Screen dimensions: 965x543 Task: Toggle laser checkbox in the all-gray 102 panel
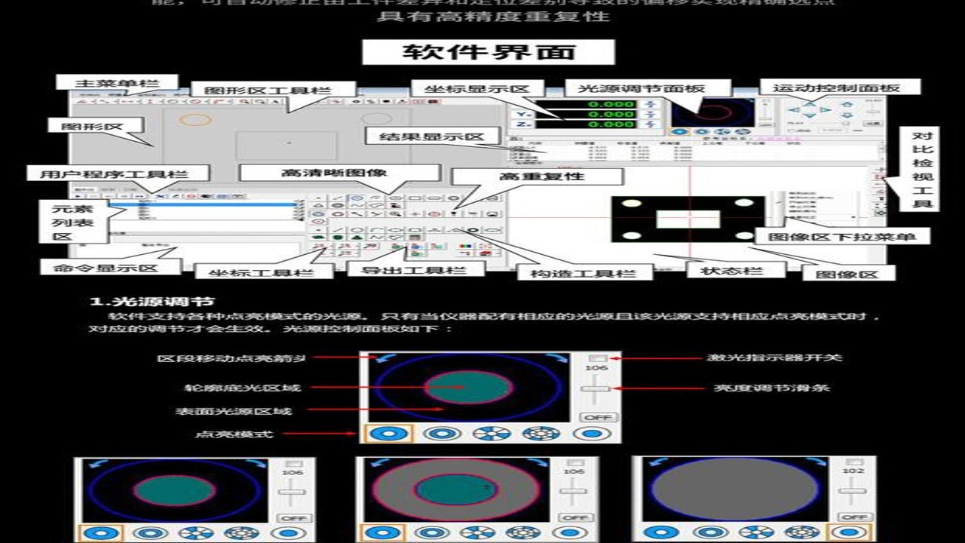856,462
